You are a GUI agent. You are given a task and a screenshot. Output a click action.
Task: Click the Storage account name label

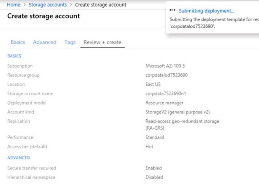click(x=30, y=94)
